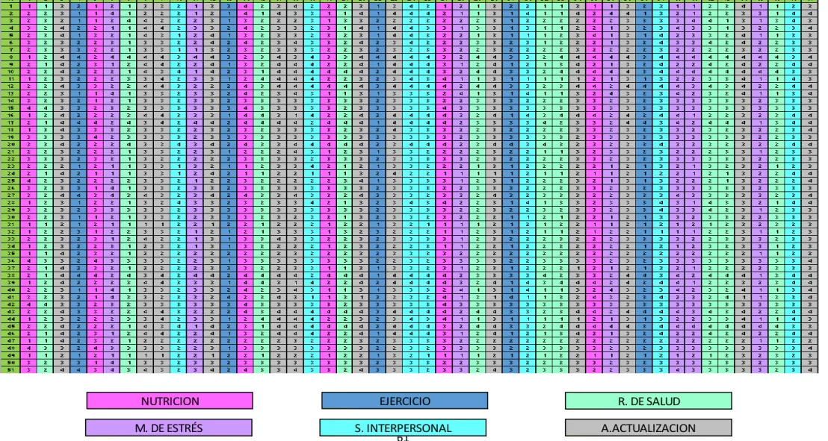Select row number 40 in the green column
The width and height of the screenshot is (828, 441).
tap(11, 290)
